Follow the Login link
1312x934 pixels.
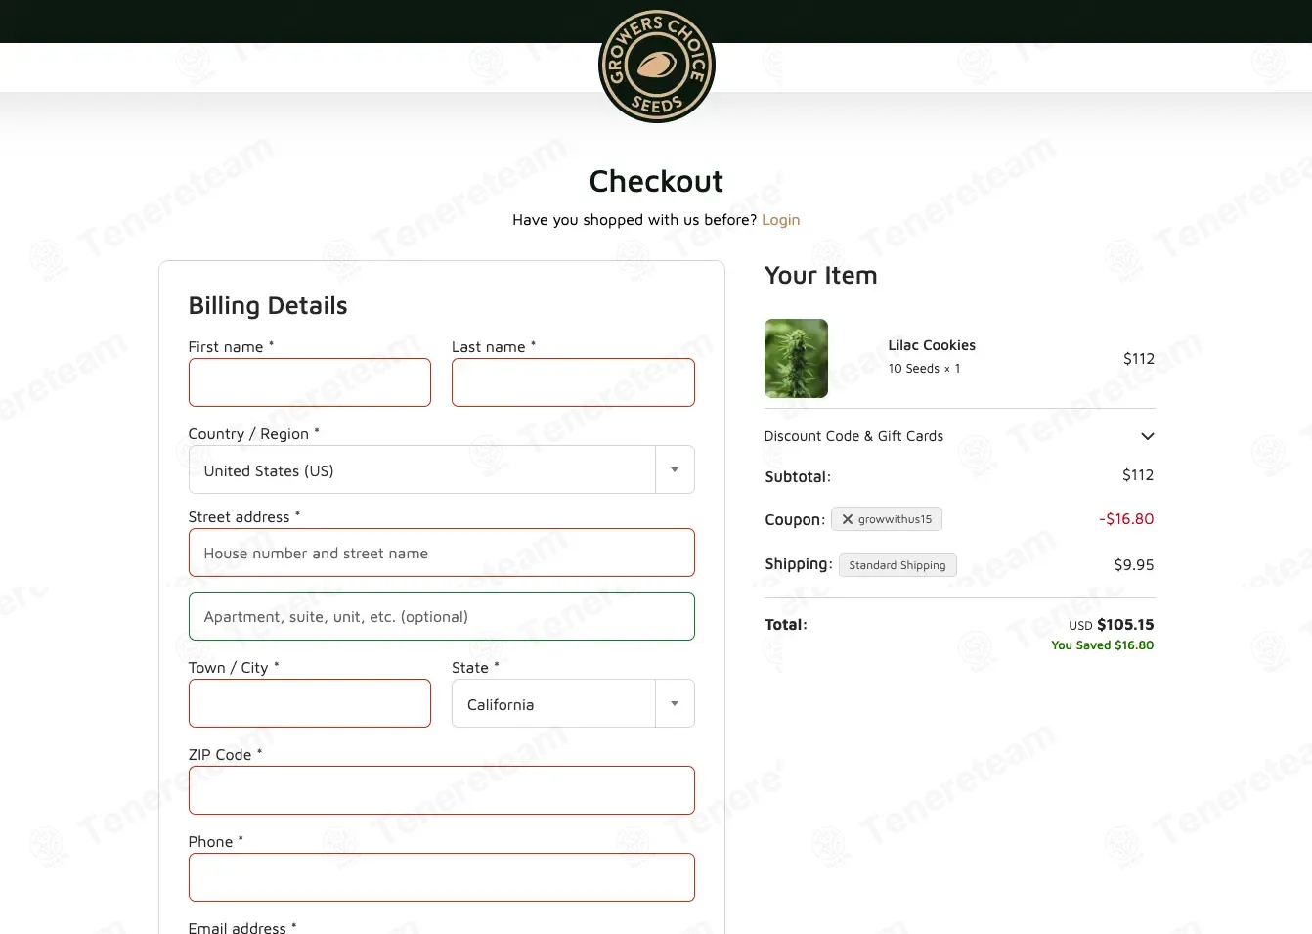780,220
